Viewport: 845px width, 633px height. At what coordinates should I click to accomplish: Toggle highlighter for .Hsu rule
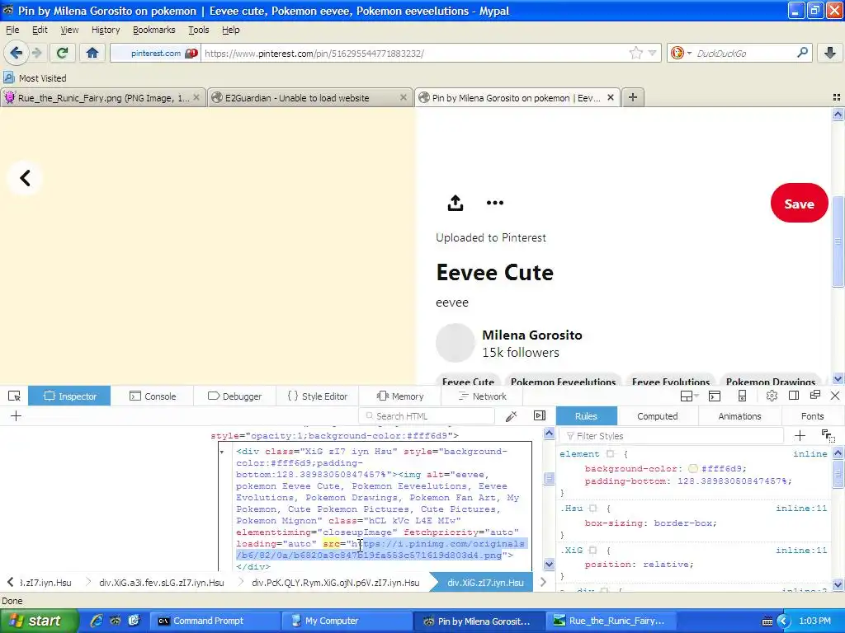[x=592, y=508]
